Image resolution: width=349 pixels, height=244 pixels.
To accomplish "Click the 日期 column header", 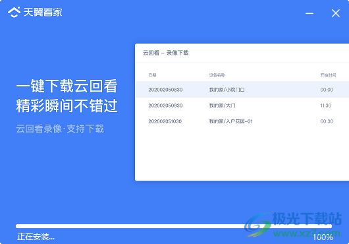I will click(x=152, y=75).
